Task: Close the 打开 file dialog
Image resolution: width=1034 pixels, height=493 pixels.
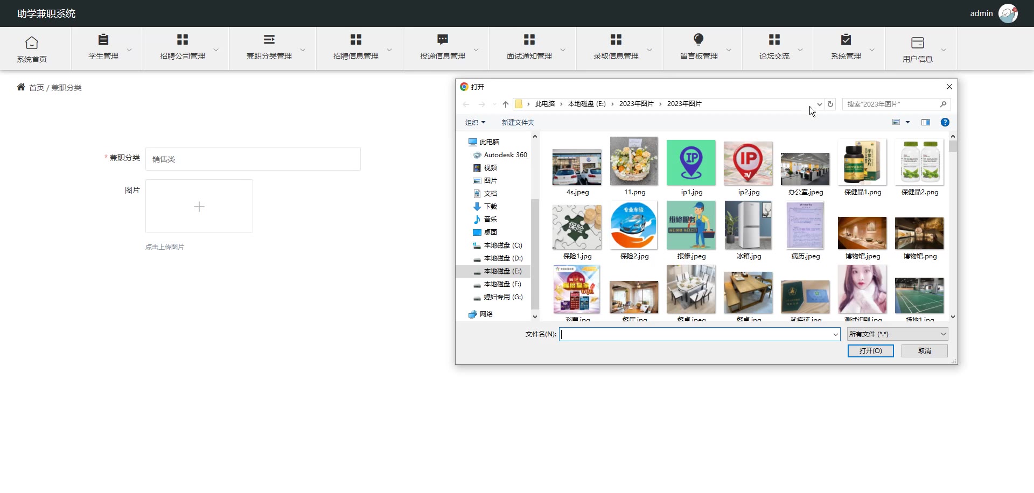Action: tap(949, 87)
